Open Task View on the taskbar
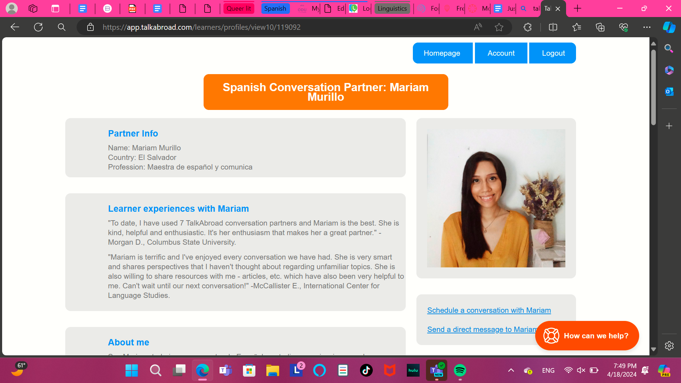This screenshot has width=681, height=383. [179, 371]
